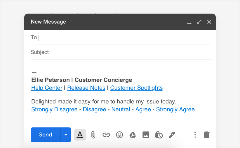Screen dimensions: 240x148
Task: Click into the Subject field
Action: [x=121, y=52]
